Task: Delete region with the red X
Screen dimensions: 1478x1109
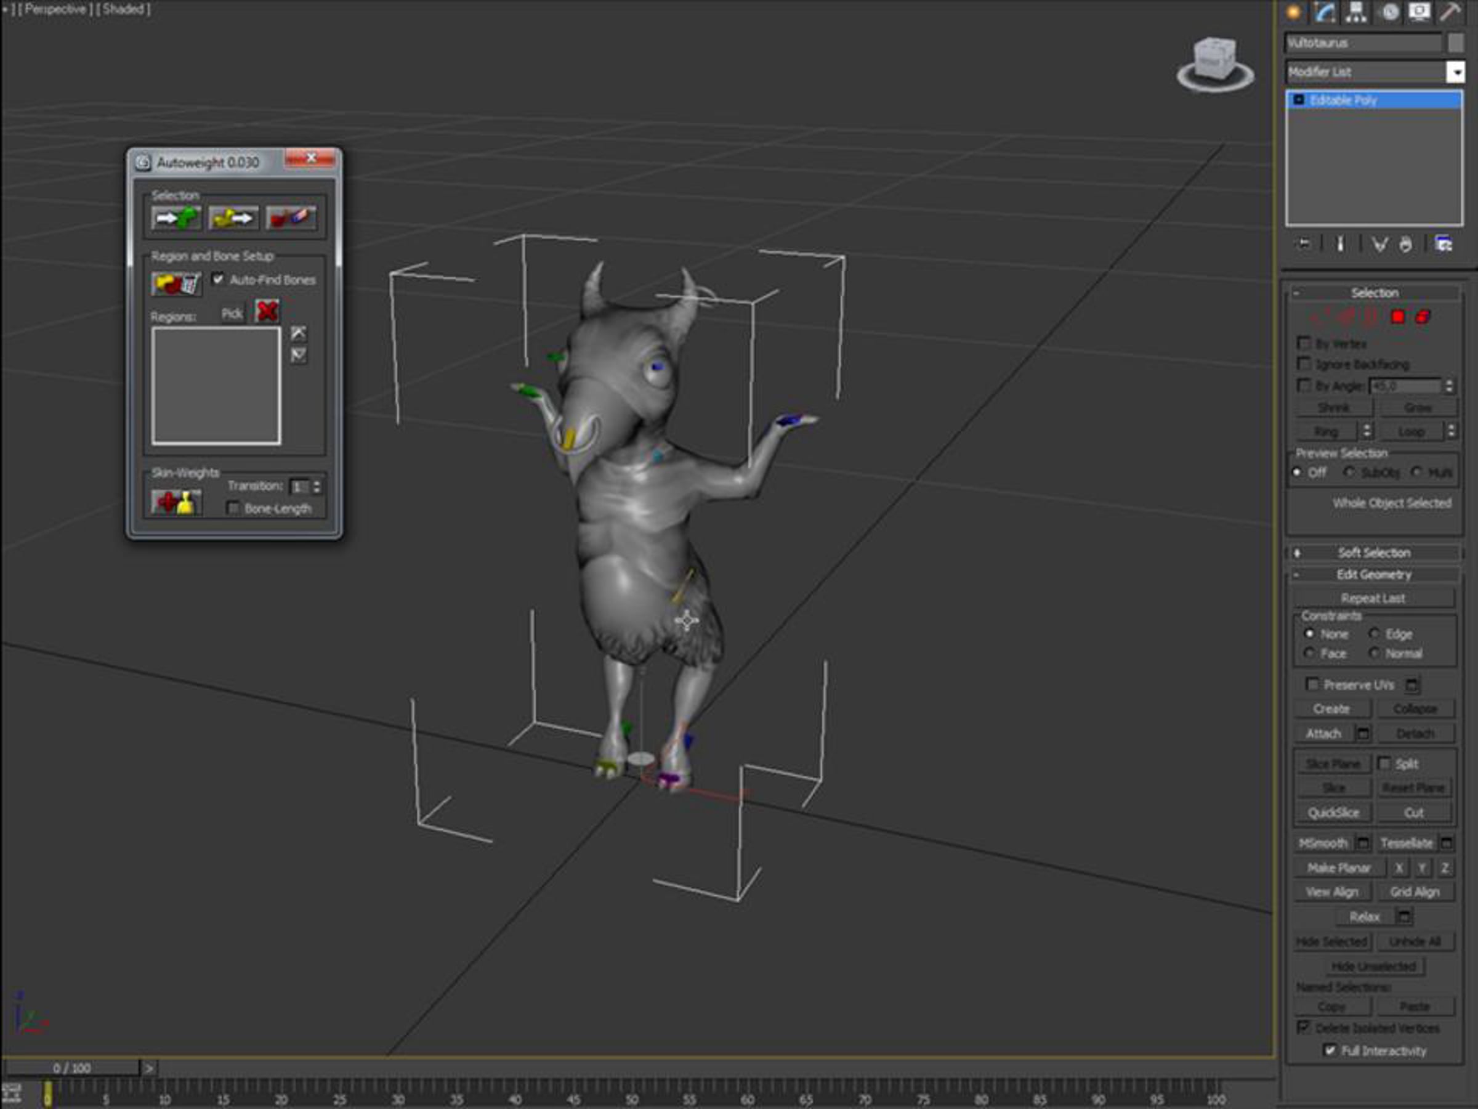Action: (267, 312)
